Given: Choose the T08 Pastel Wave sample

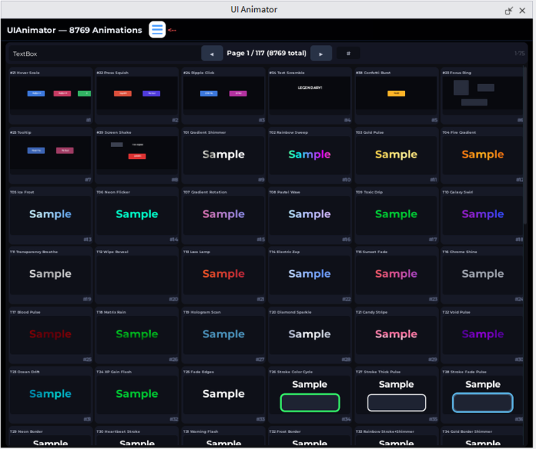Looking at the screenshot, I should point(309,214).
